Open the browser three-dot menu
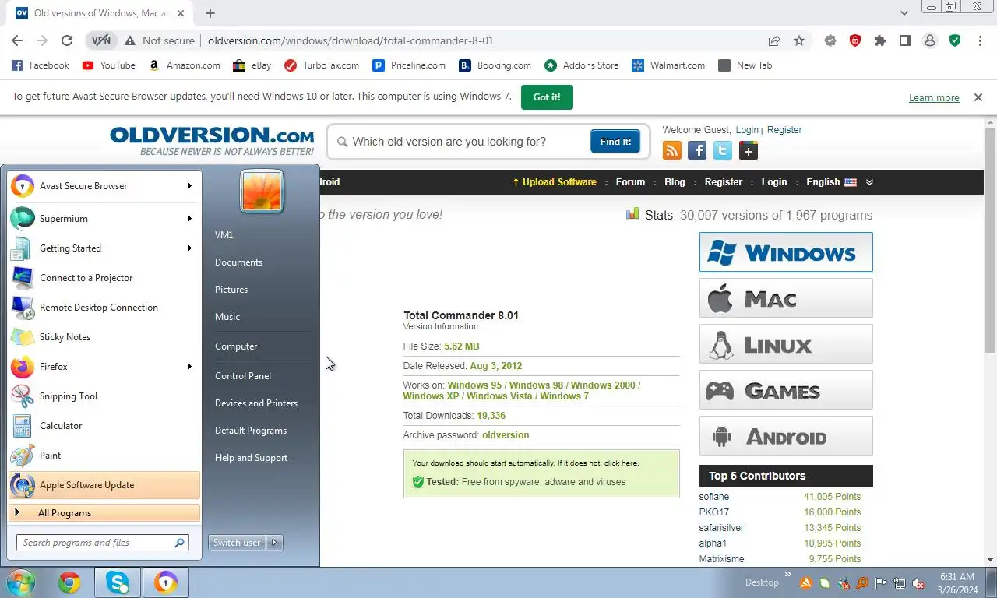Viewport: 997px width, 598px height. 980,40
